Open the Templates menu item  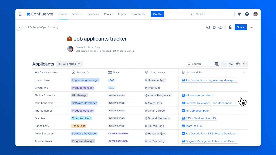(x=138, y=14)
